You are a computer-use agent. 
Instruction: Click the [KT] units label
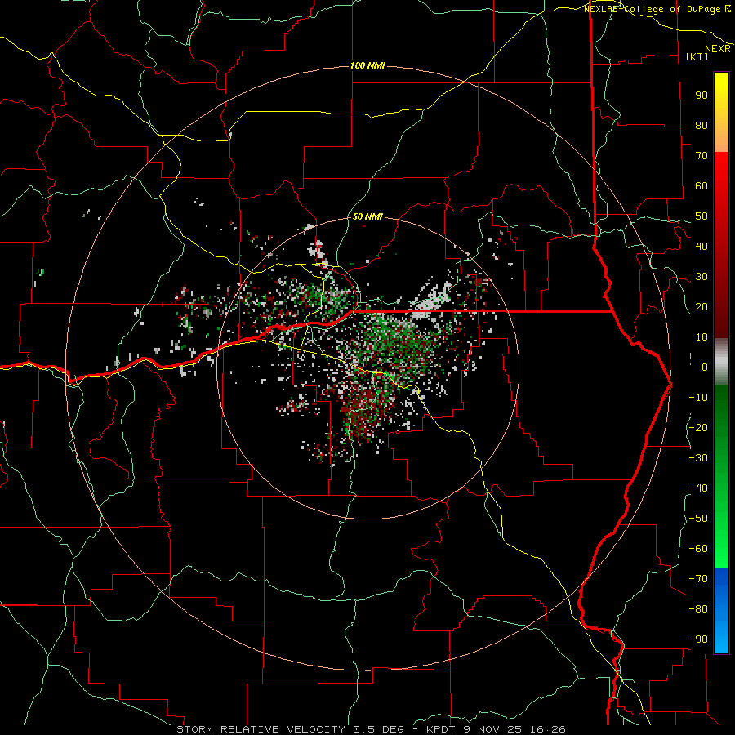[x=697, y=56]
